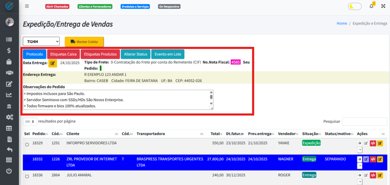Open the results per page dropdown
390x185 pixels.
[30, 121]
